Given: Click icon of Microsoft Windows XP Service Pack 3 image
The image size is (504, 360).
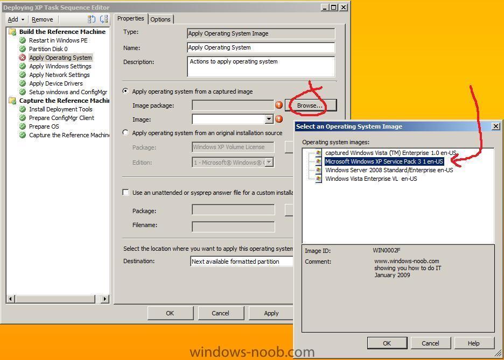Looking at the screenshot, I should pyautogui.click(x=318, y=161).
